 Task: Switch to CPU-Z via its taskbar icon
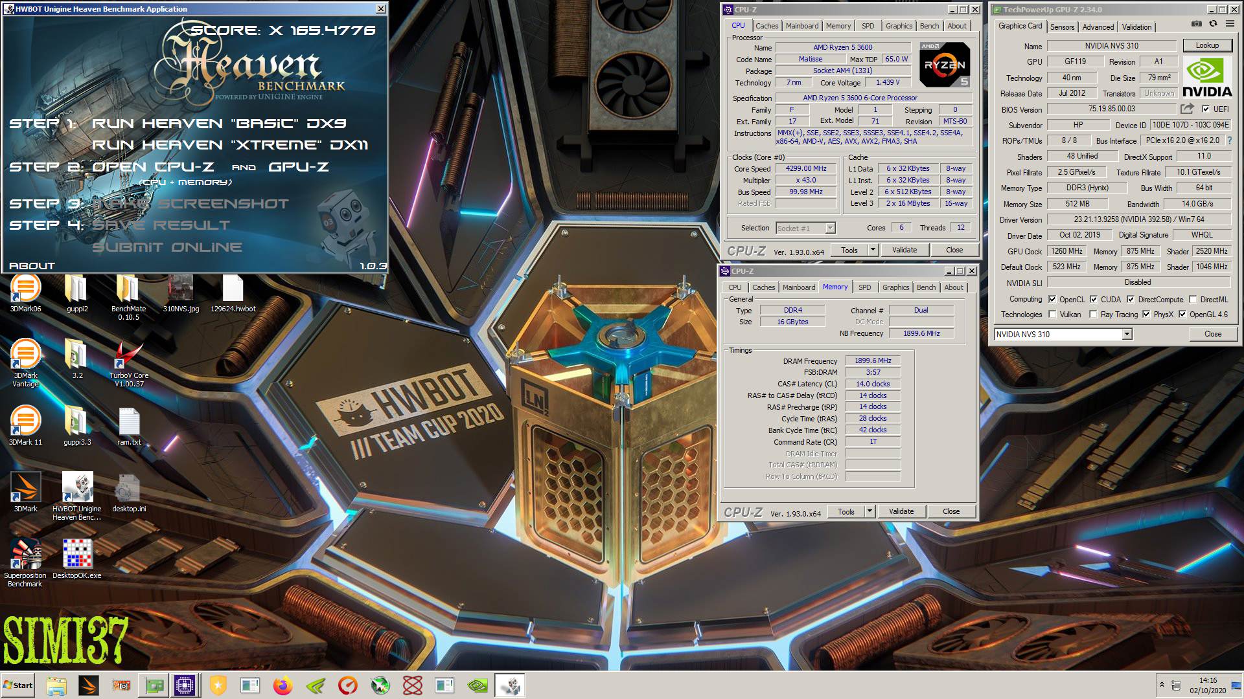185,685
